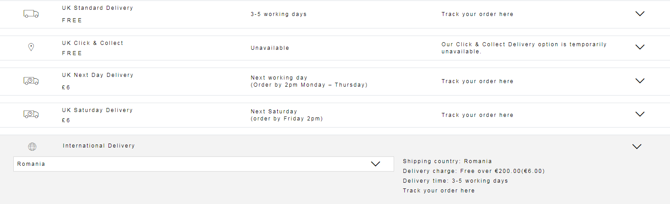Image resolution: width=670 pixels, height=204 pixels.
Task: Click the Saturday Delivery truck icon
Action: point(31,115)
